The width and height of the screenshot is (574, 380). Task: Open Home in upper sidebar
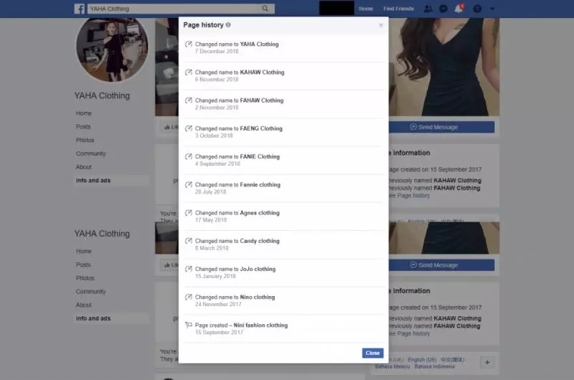click(84, 113)
